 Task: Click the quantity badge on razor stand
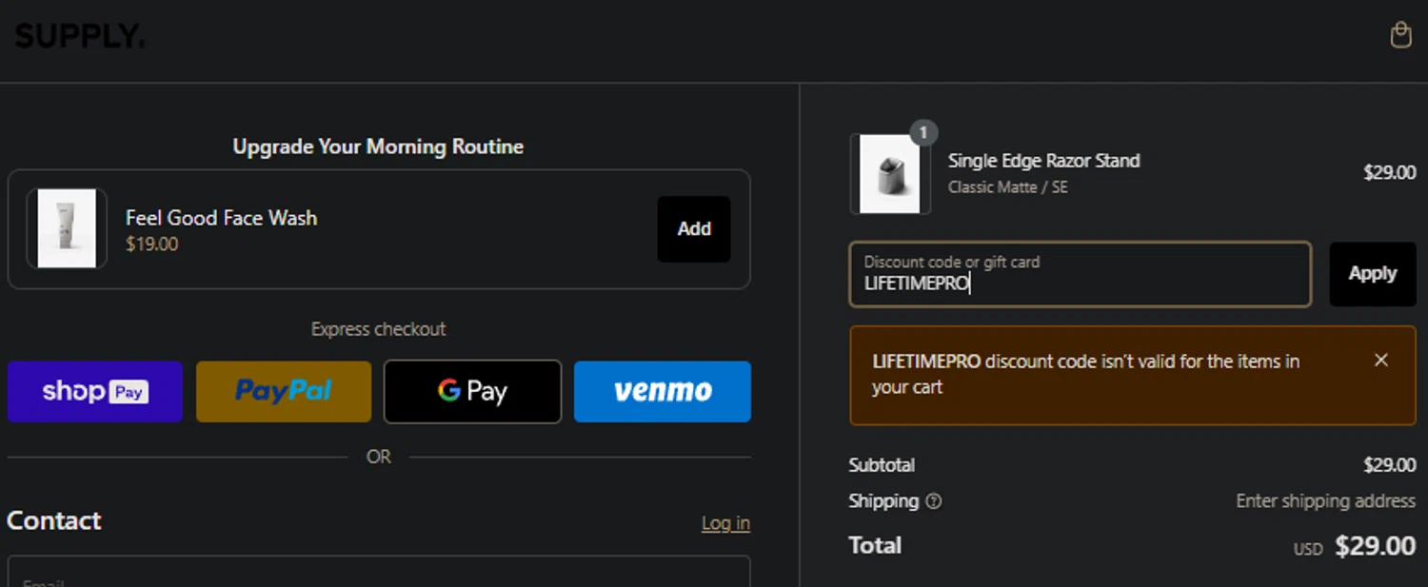[x=923, y=132]
